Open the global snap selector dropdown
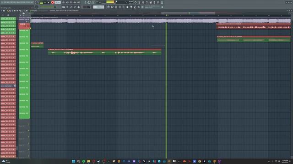Screen dimensions: 293x164 (x=87, y=7)
